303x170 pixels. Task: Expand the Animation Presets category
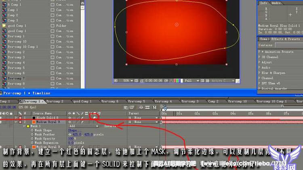point(259,52)
